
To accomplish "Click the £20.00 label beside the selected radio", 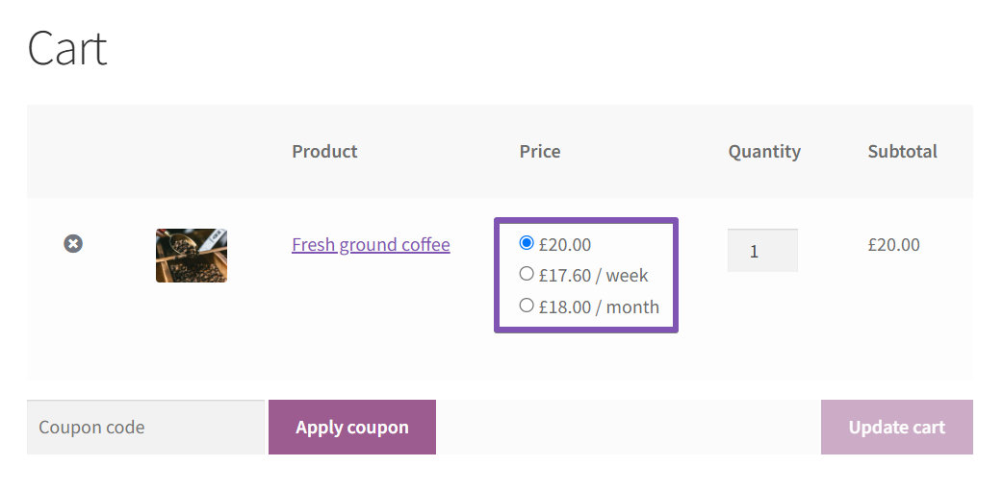I will [565, 245].
